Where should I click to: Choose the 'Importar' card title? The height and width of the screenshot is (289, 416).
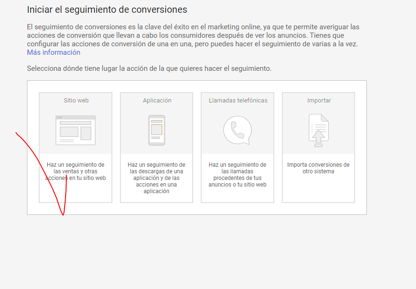click(x=319, y=101)
